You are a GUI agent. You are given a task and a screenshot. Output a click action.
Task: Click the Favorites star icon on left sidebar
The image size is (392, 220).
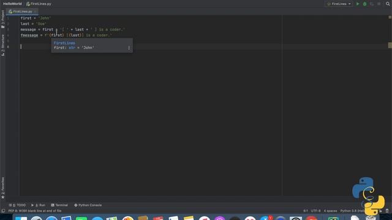point(2,197)
